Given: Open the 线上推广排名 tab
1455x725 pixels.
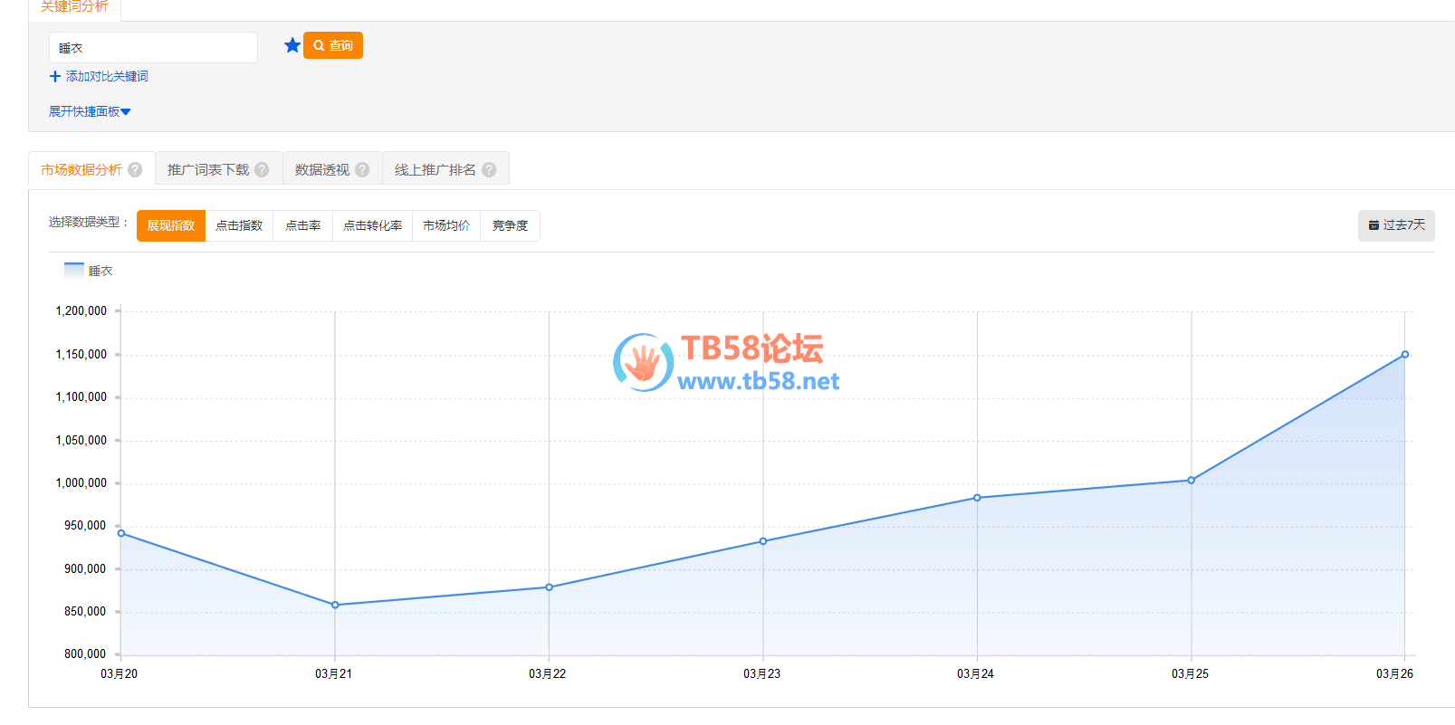Looking at the screenshot, I should [x=435, y=169].
